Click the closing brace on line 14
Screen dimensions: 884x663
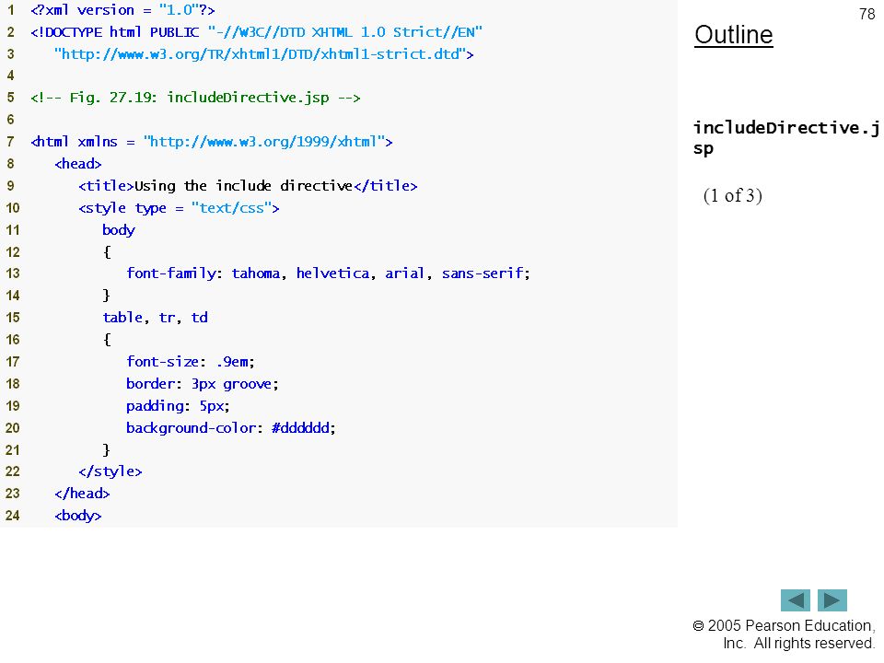click(x=106, y=296)
